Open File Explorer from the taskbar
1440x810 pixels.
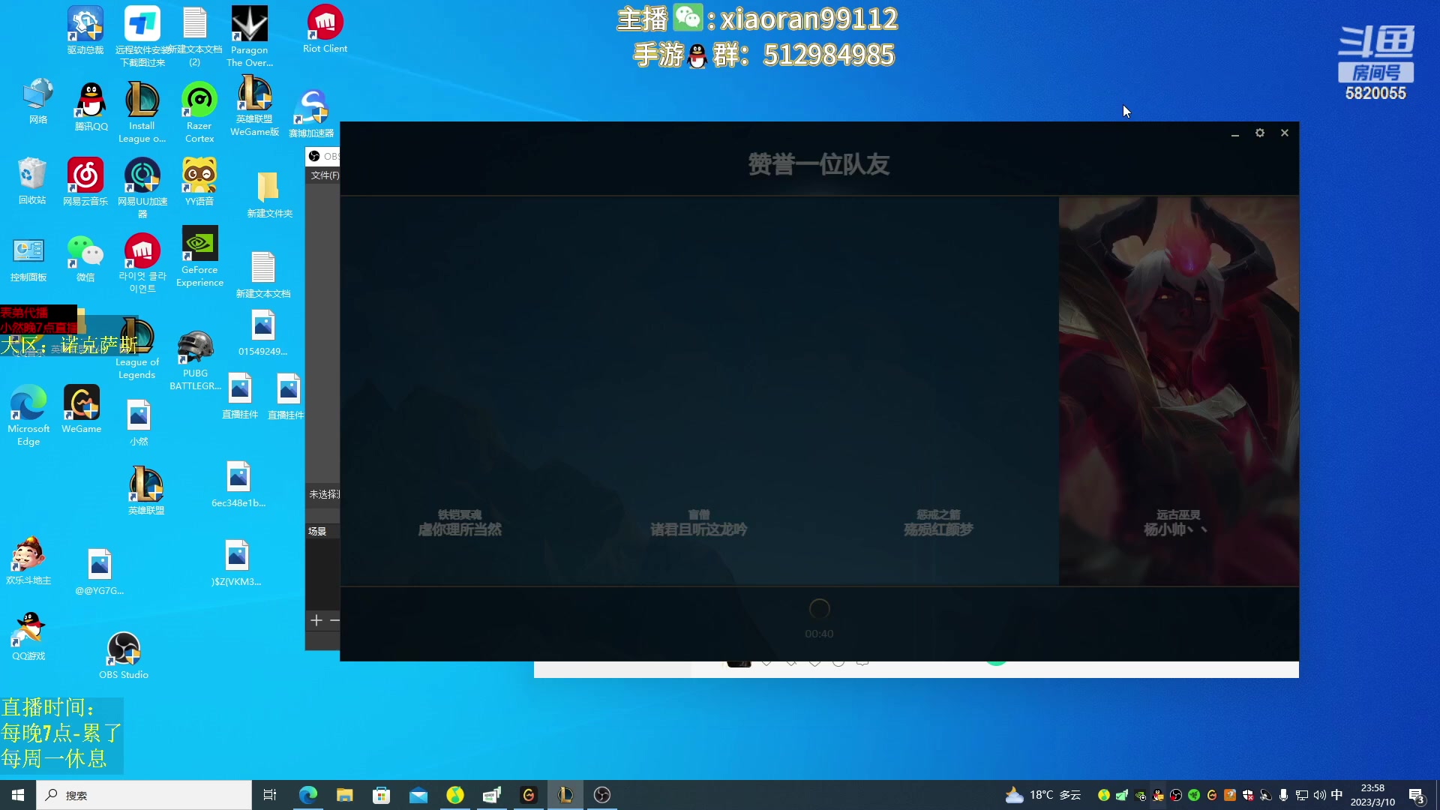[x=345, y=795]
